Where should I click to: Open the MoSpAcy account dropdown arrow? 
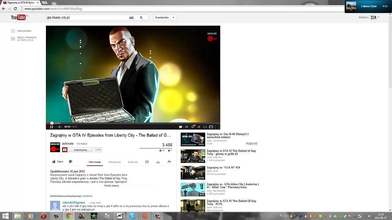click(379, 17)
